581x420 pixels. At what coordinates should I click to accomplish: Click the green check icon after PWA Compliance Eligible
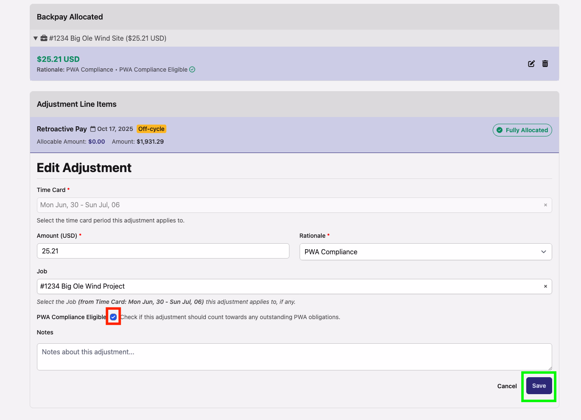tap(192, 70)
